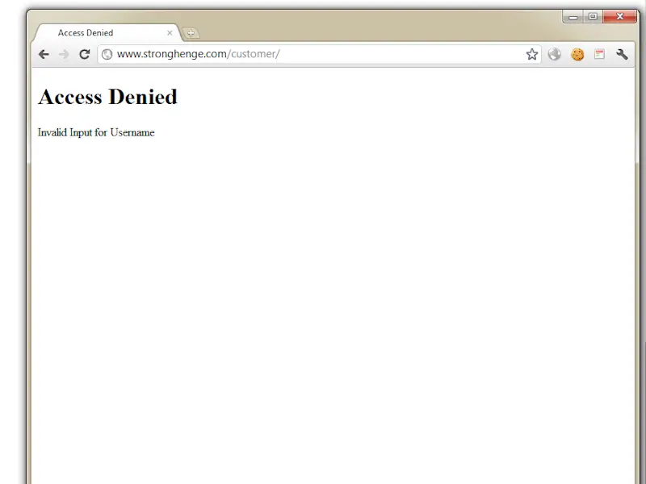Open the grey globe extension icon
Screen dimensions: 646x484
coord(555,54)
